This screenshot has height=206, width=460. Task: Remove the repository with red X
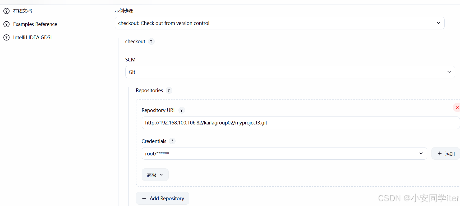click(x=457, y=108)
